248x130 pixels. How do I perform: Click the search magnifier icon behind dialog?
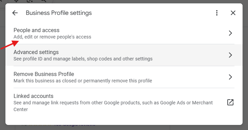pyautogui.click(x=43, y=1)
